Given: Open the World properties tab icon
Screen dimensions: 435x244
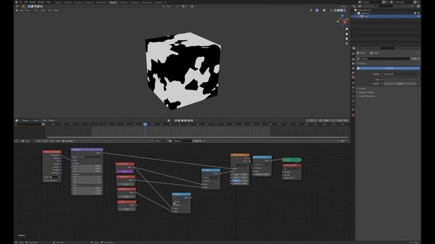Looking at the screenshot, I should point(353,78).
